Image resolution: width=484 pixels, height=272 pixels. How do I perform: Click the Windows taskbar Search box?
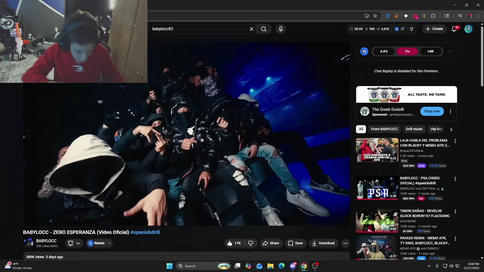(x=203, y=266)
